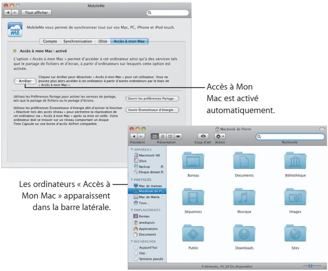328x271 pixels.
Task: Select the Musique folder icon
Action: point(244,197)
